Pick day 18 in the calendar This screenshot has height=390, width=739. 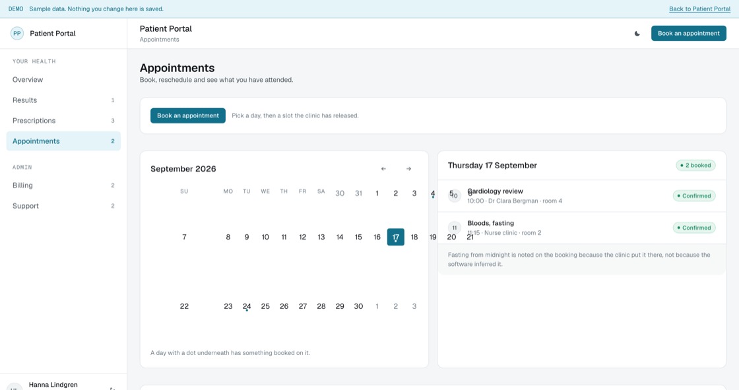[x=414, y=237]
